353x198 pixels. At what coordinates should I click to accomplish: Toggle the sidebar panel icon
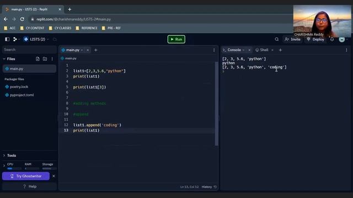[7, 39]
